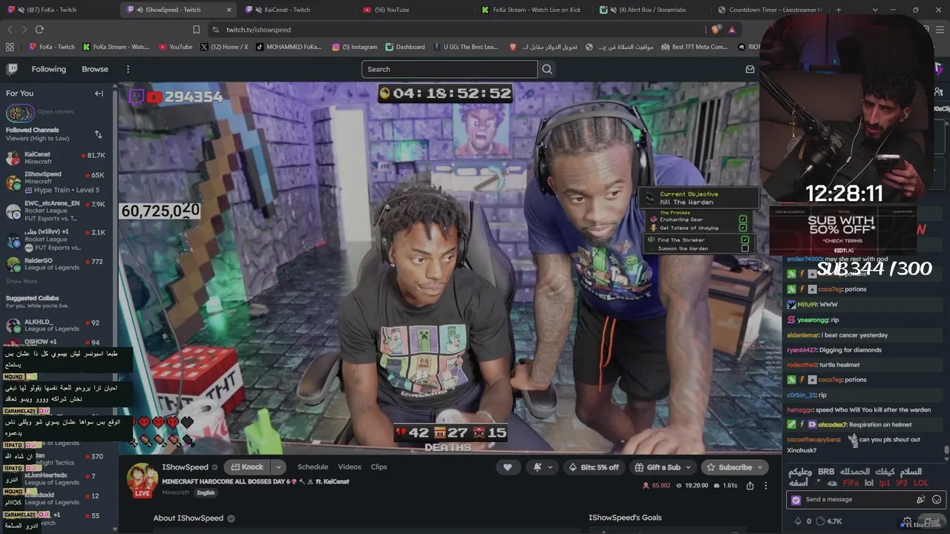Open the Twitch inbox icon
The image size is (950, 534).
pyautogui.click(x=750, y=69)
